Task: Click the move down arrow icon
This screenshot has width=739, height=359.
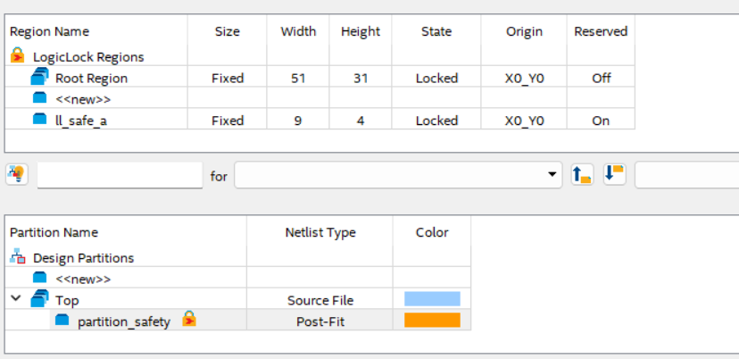Action: pos(615,175)
